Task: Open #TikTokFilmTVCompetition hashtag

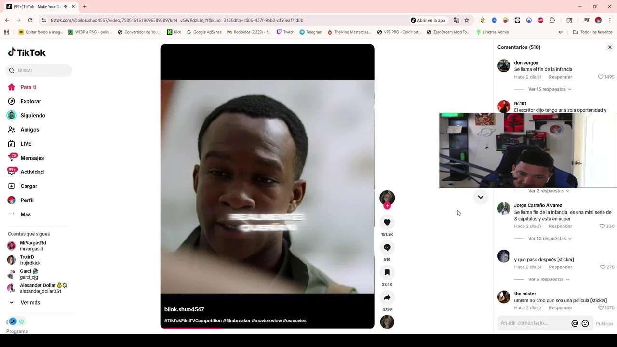Action: 193,320
